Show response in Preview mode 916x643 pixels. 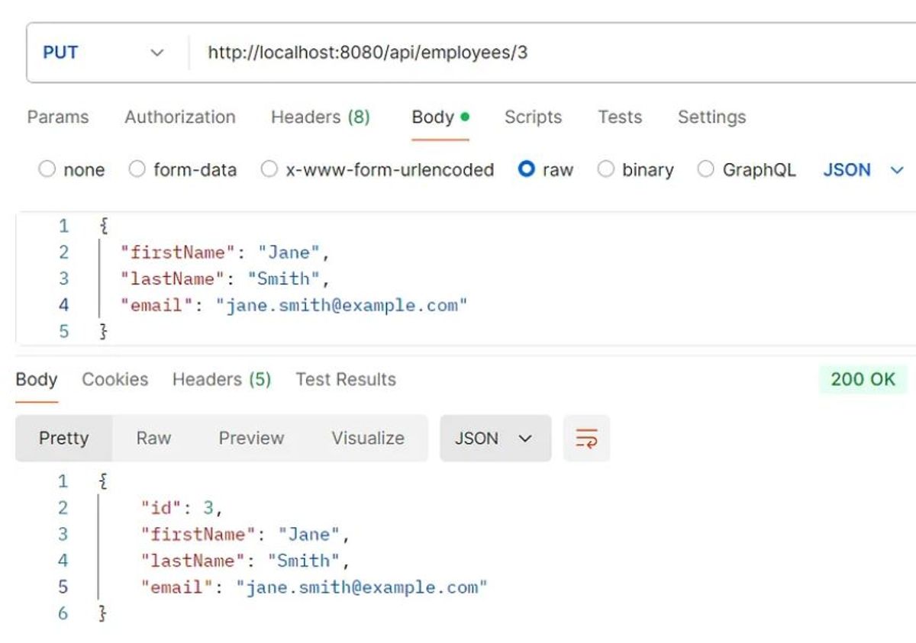(x=251, y=439)
